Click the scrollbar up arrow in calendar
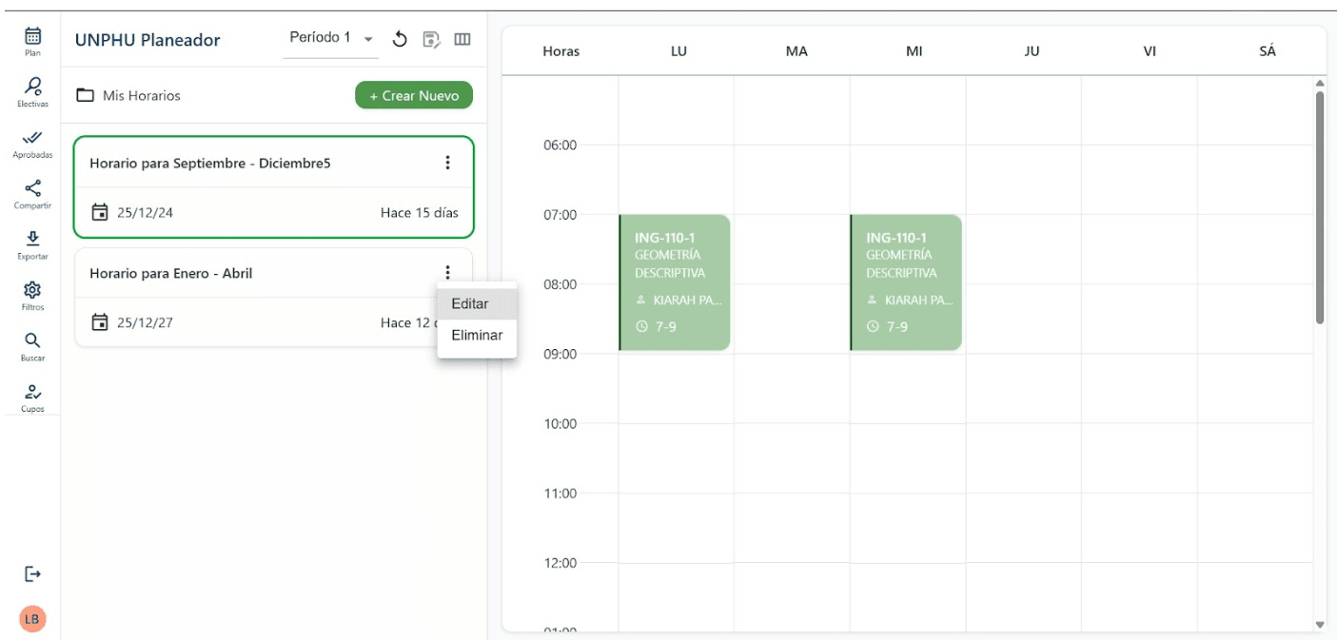1337x640 pixels. point(1320,83)
